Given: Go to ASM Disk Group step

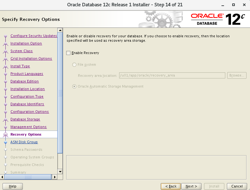Looking at the screenshot, I should click(x=24, y=142).
